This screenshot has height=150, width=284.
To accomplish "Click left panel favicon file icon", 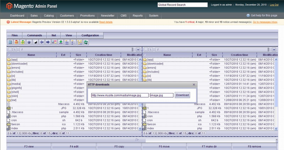I will pos(9,124).
